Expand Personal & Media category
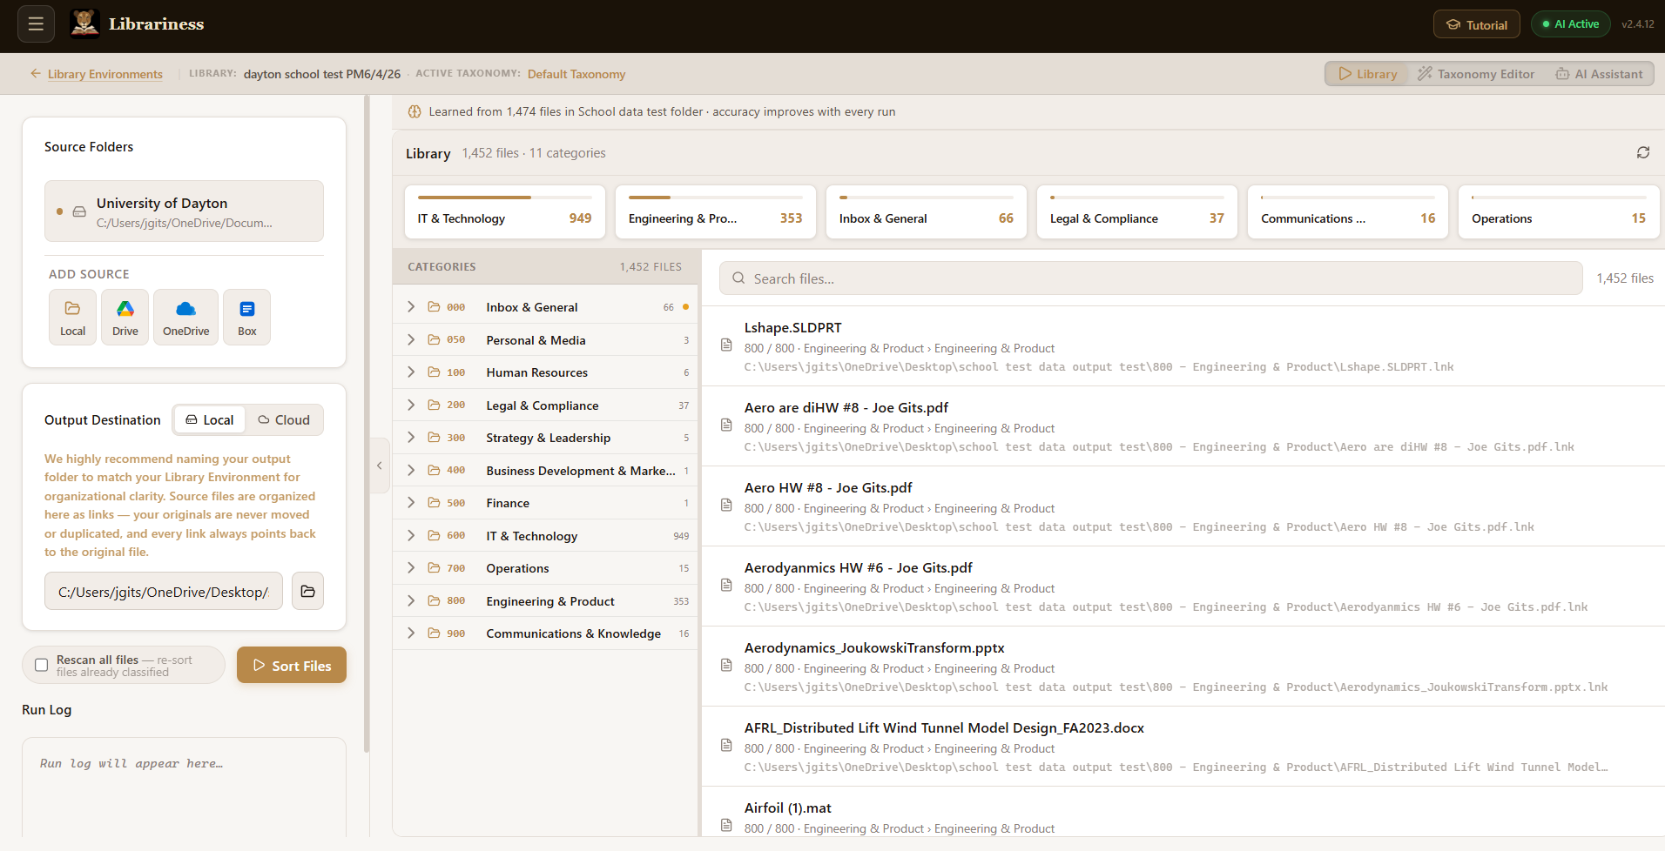This screenshot has width=1665, height=851. click(x=411, y=339)
